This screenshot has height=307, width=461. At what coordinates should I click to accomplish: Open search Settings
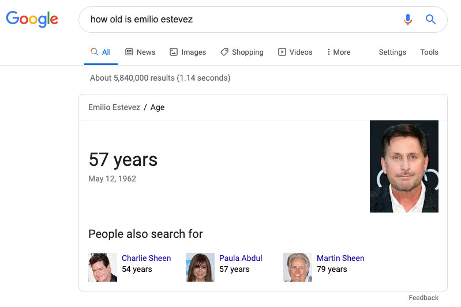(392, 52)
